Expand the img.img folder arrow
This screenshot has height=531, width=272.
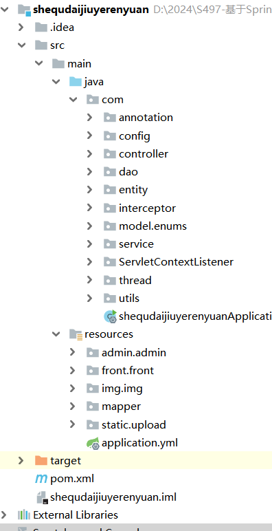tap(72, 388)
